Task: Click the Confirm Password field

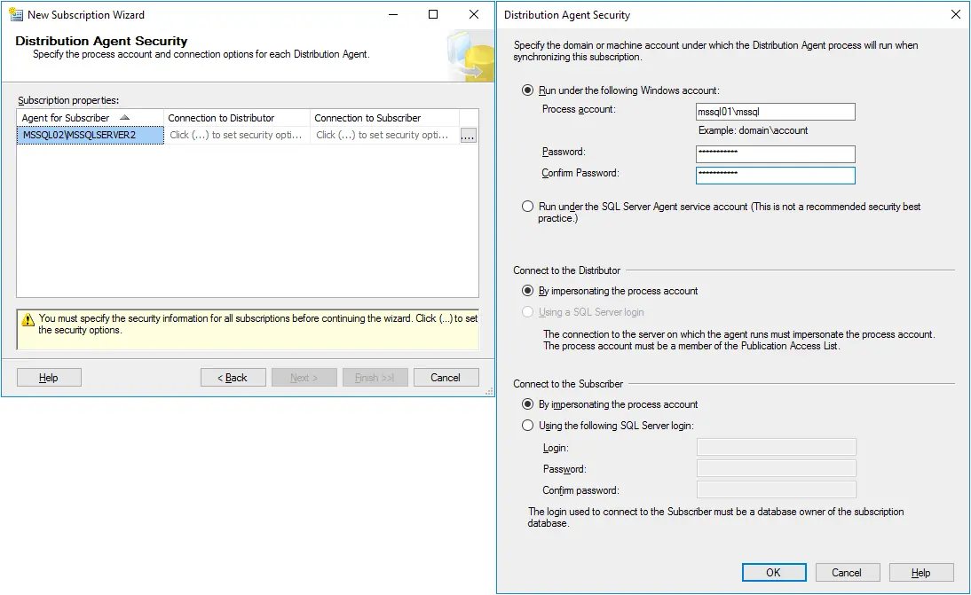Action: point(775,175)
